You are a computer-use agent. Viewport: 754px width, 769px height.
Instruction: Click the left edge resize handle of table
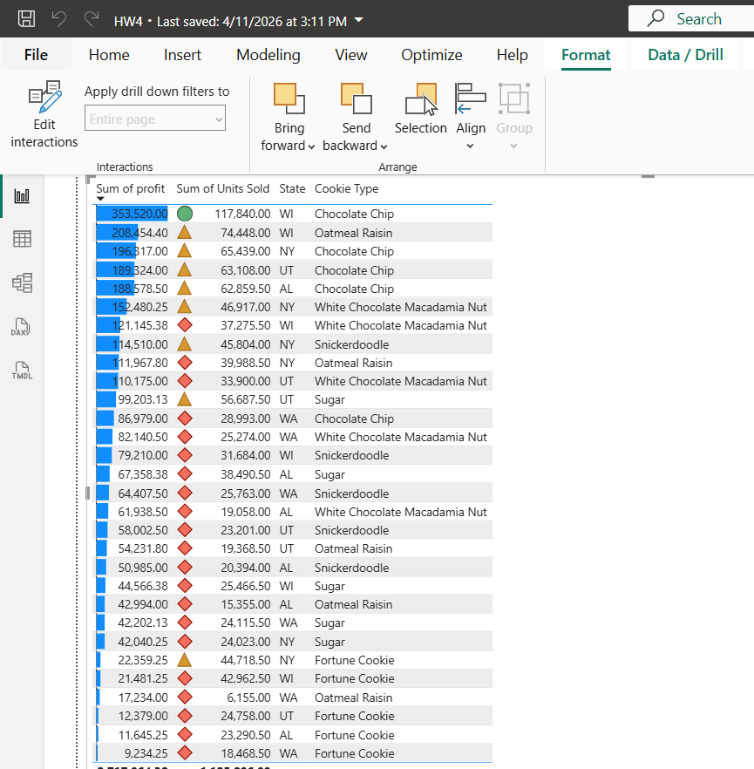point(88,493)
